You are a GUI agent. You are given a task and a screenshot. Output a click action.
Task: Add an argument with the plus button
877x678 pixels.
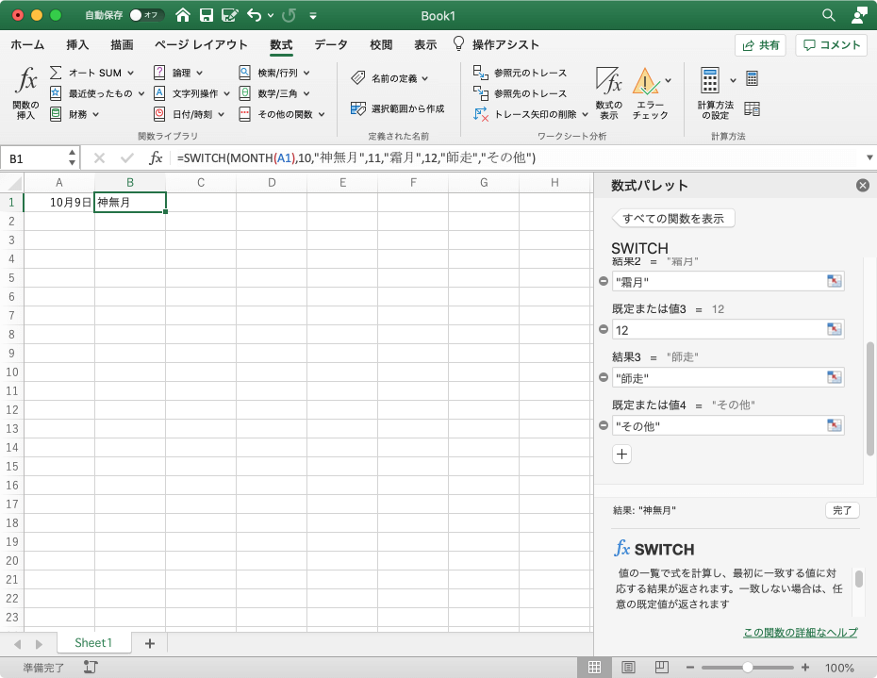(622, 454)
